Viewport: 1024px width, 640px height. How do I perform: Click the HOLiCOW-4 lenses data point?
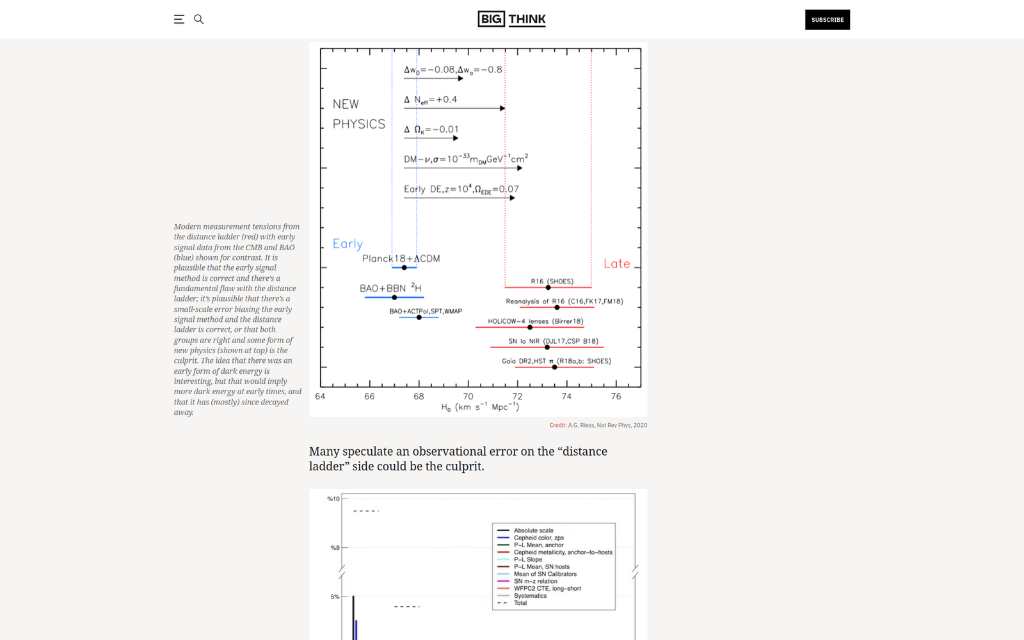[x=530, y=327]
